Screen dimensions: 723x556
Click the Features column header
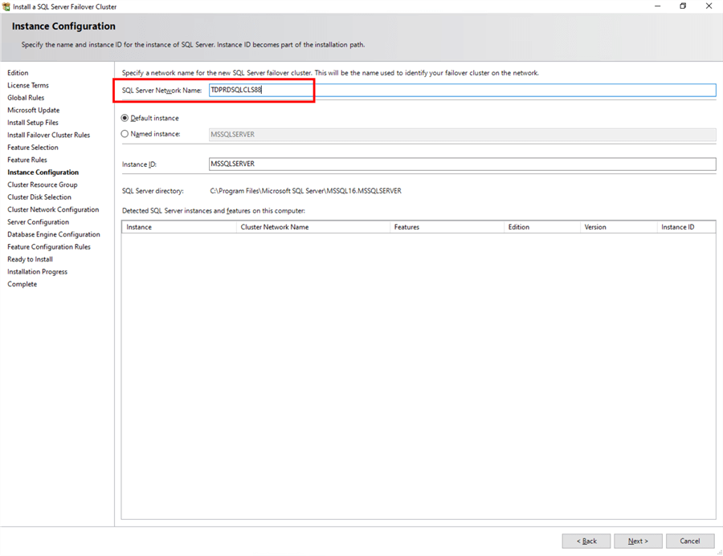447,227
